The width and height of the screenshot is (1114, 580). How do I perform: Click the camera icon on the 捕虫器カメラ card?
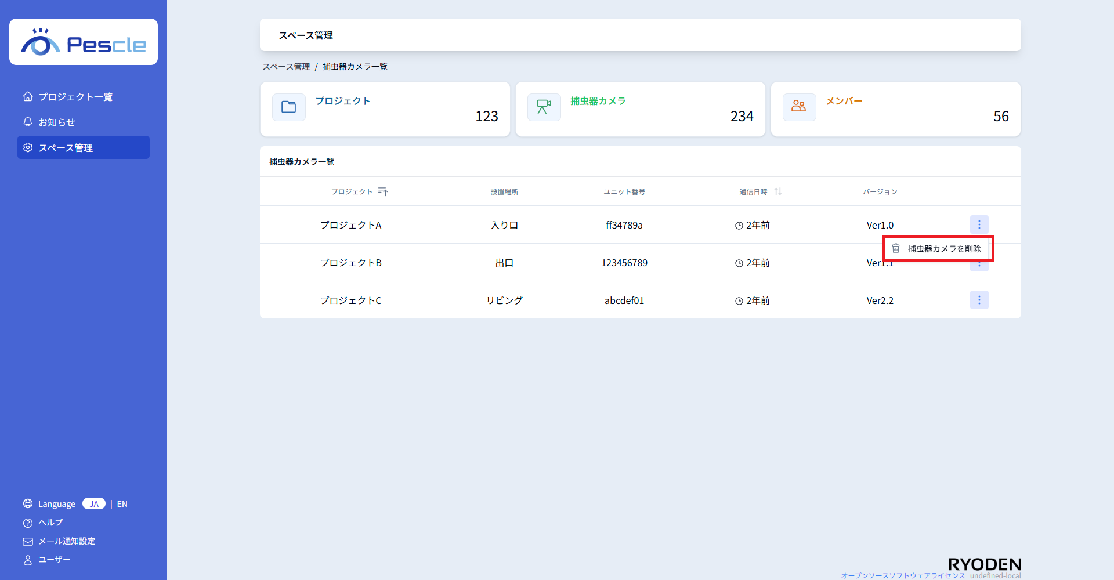coord(544,107)
